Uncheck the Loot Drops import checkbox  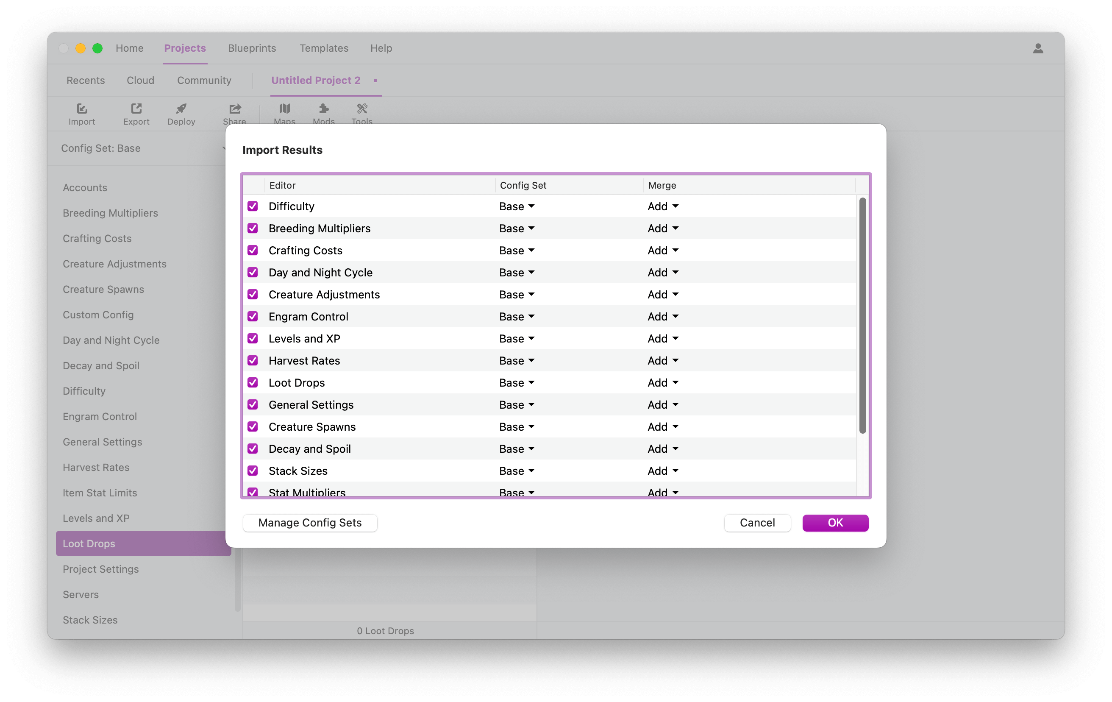point(253,382)
